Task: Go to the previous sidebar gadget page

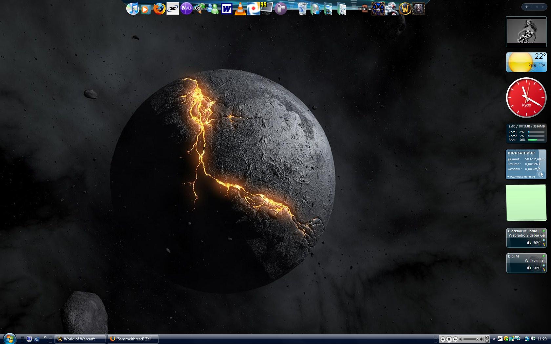Action: pyautogui.click(x=537, y=7)
